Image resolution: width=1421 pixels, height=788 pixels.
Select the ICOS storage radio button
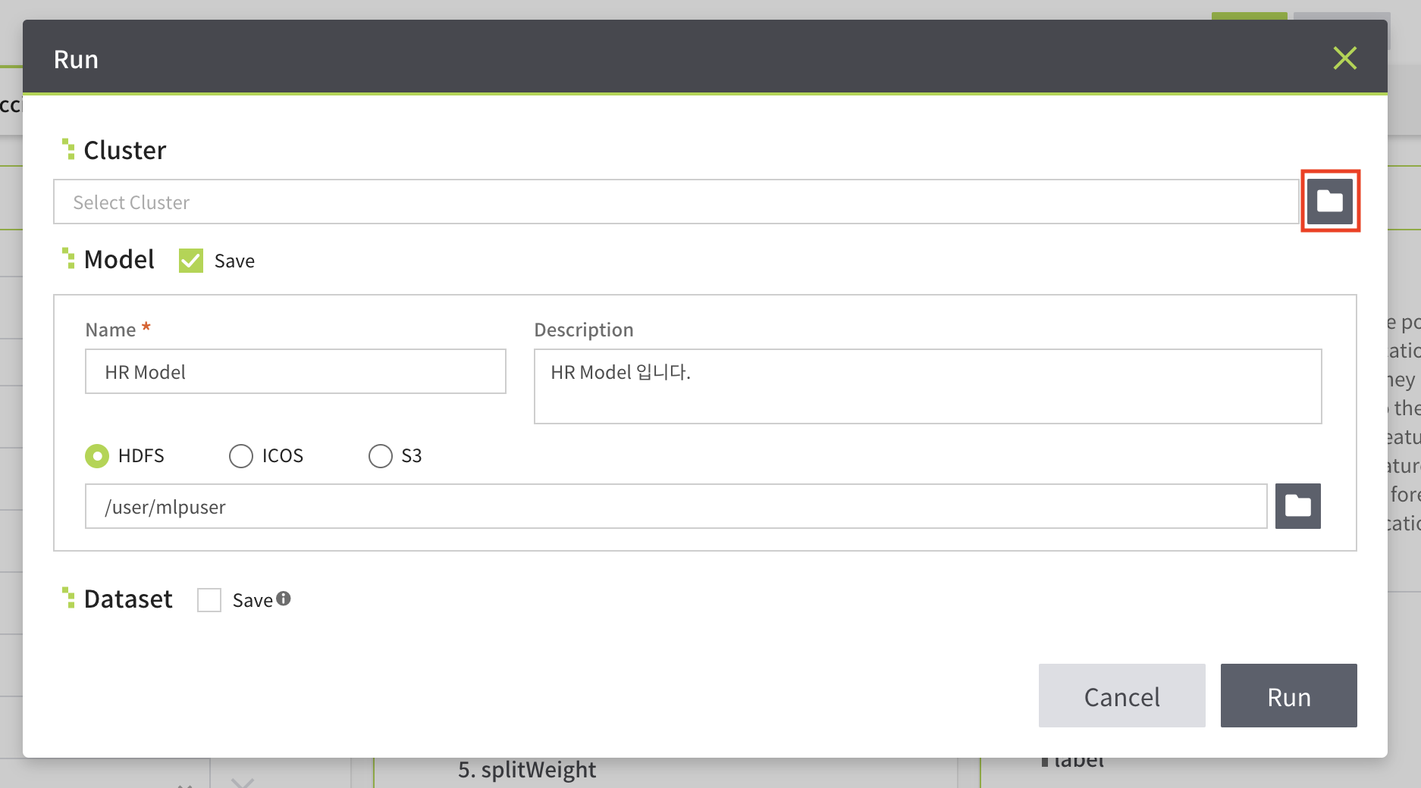[x=241, y=456]
